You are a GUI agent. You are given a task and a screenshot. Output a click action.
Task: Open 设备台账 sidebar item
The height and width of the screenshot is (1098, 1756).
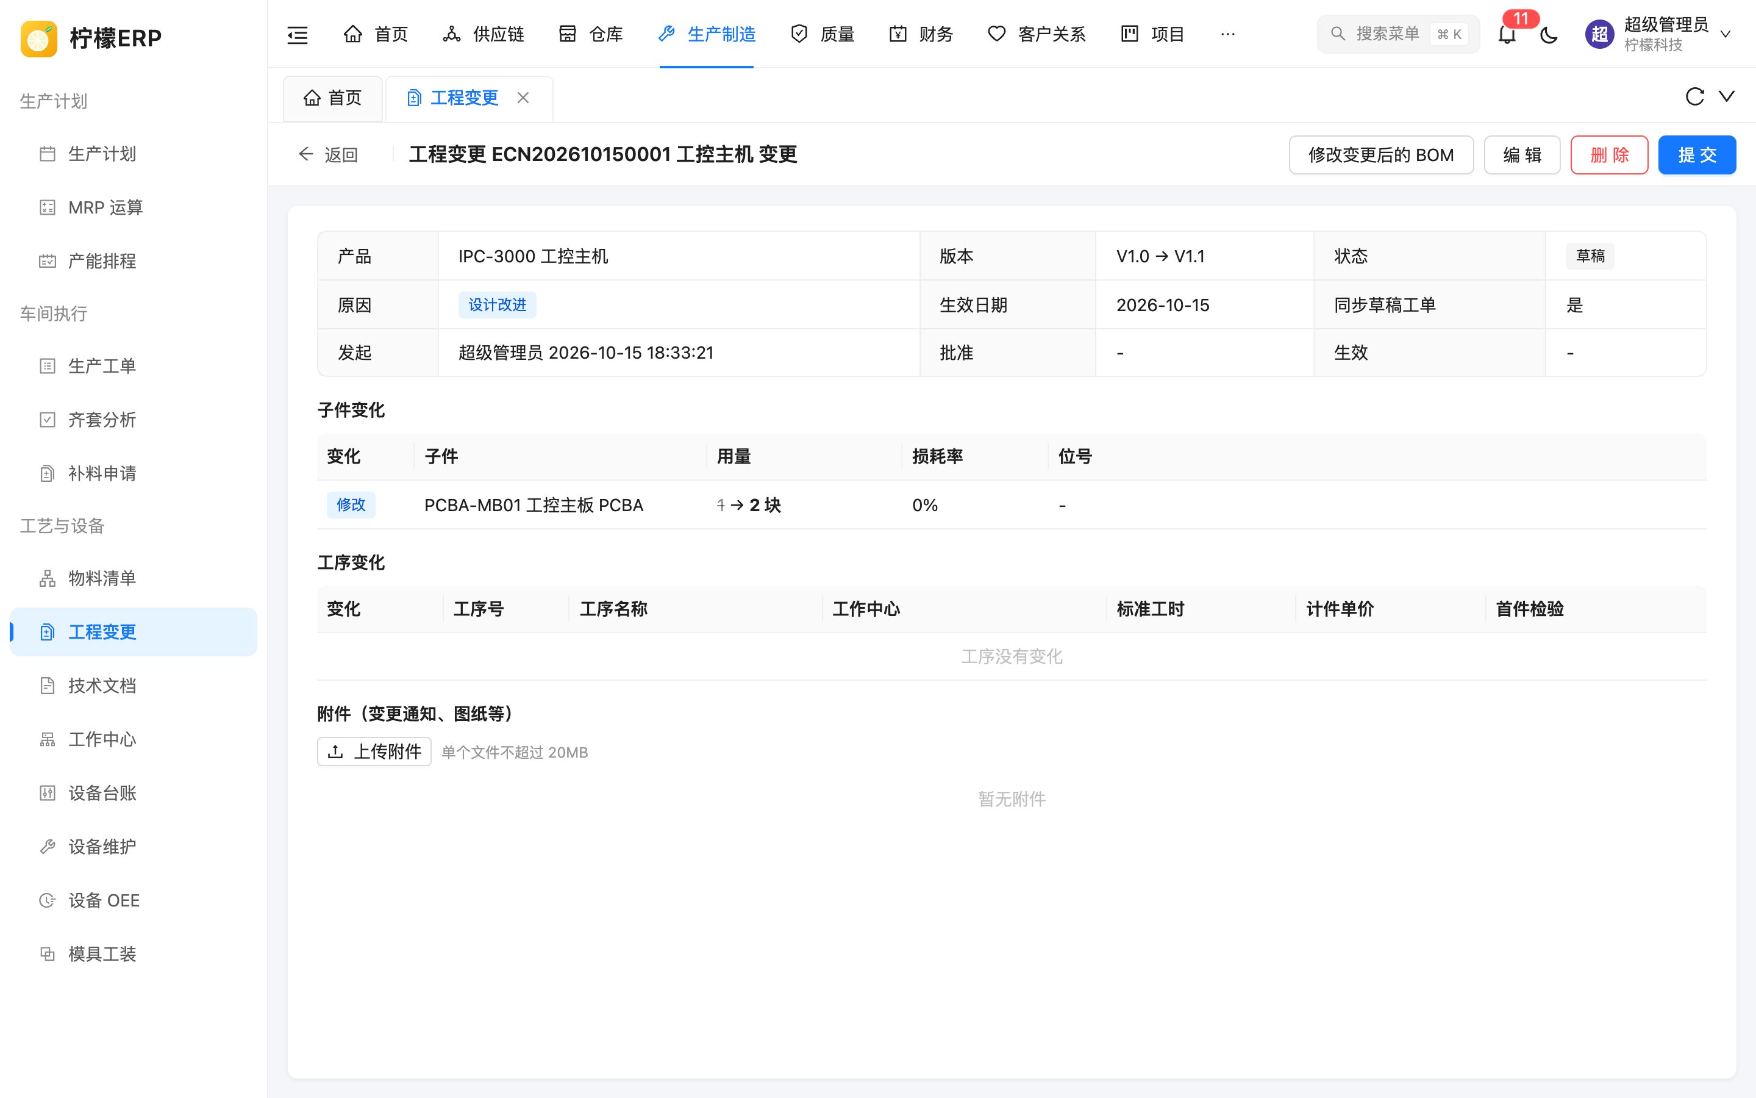134,793
